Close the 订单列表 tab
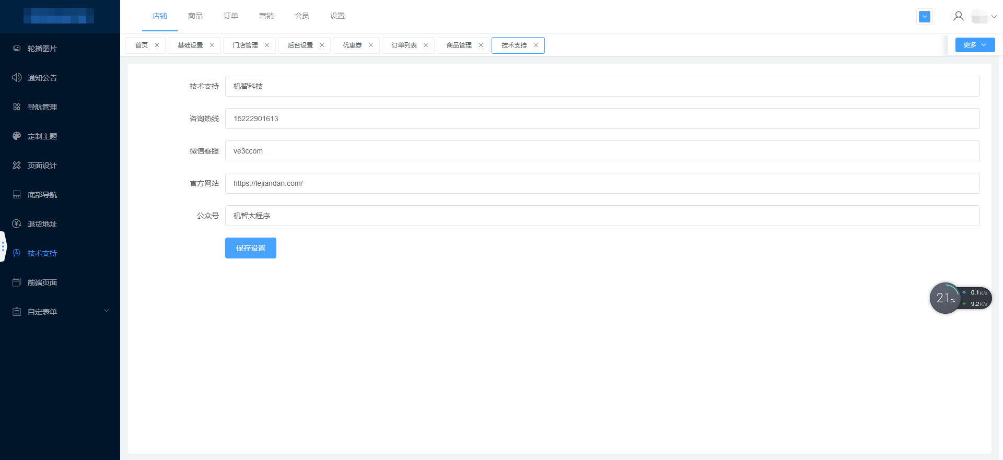Viewport: 1003px width, 460px height. pos(426,45)
